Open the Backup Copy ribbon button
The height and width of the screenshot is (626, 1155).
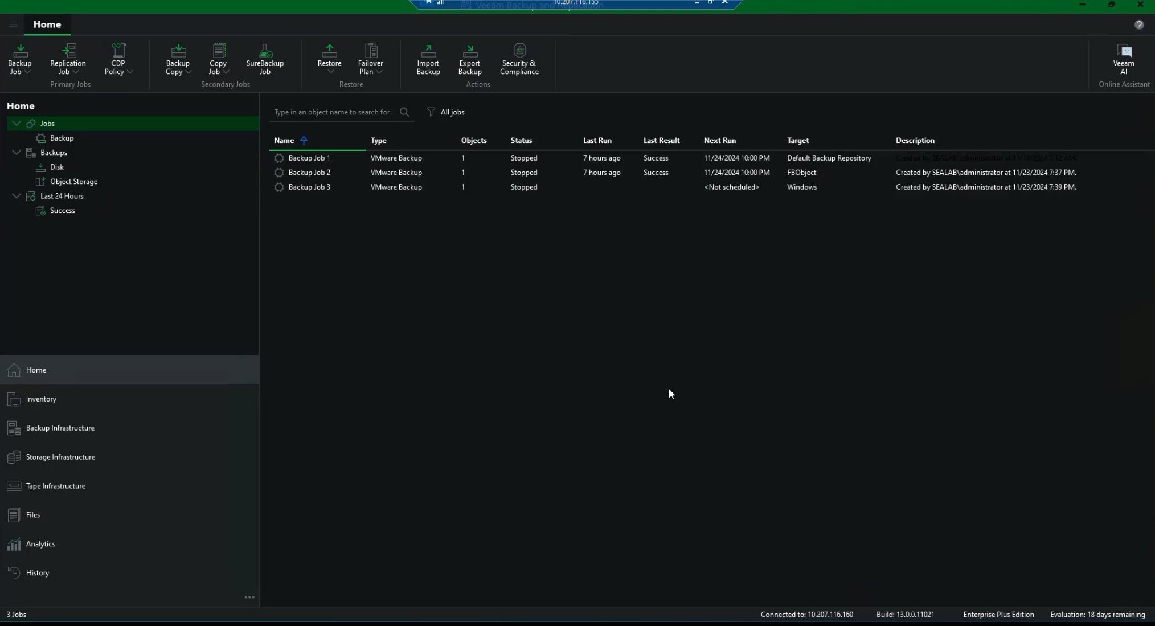click(x=178, y=59)
